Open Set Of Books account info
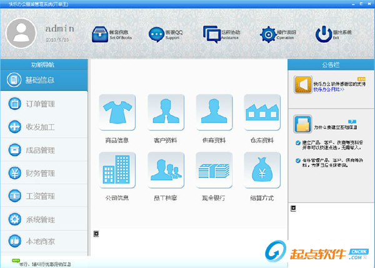Viewport: 375px width, 268px height. coord(112,34)
